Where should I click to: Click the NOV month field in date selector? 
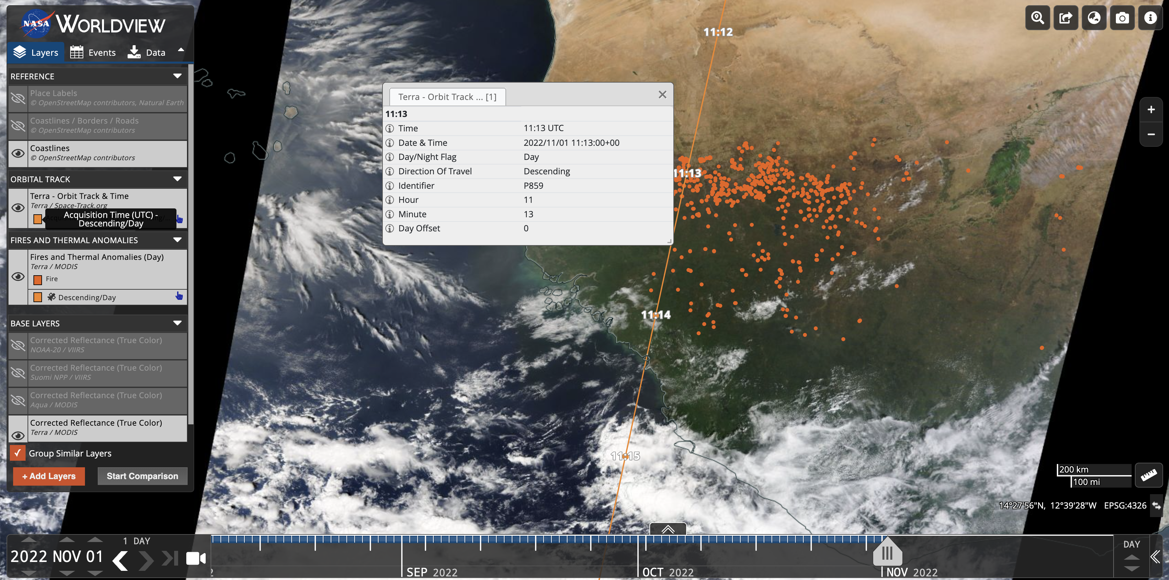coord(67,556)
